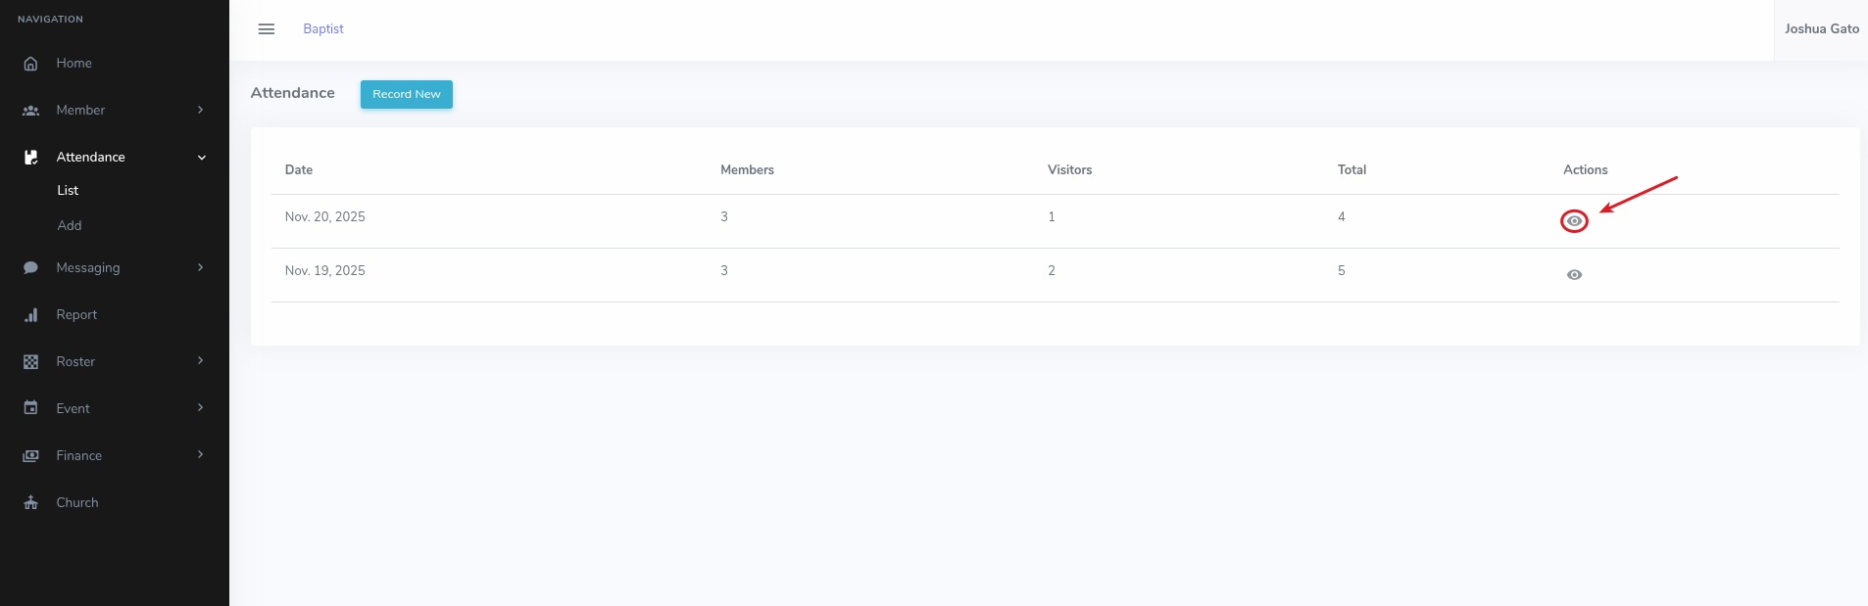Click the hamburger menu icon

[x=266, y=29]
